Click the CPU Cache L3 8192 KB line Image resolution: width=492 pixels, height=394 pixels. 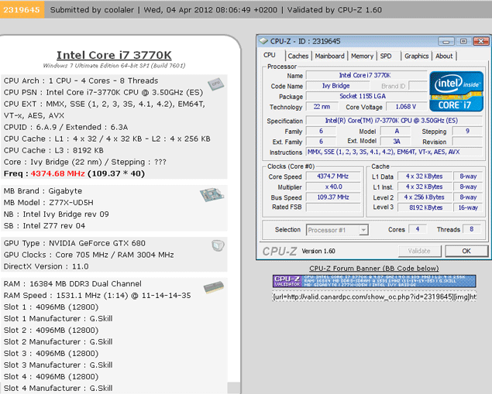point(53,150)
